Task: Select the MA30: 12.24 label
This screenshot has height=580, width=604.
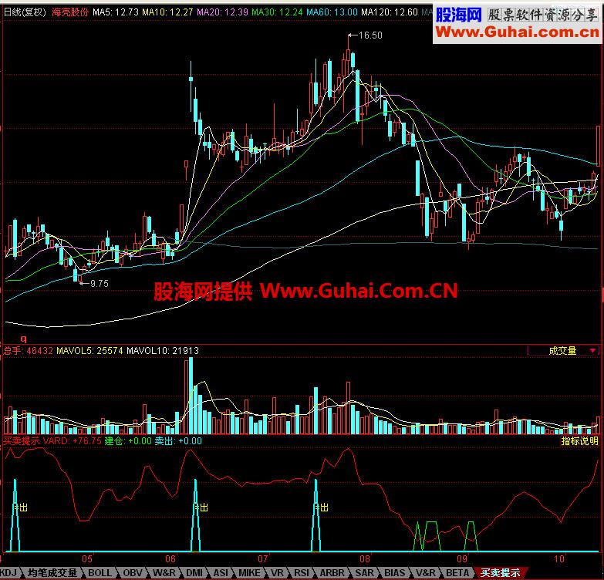Action: [x=278, y=12]
